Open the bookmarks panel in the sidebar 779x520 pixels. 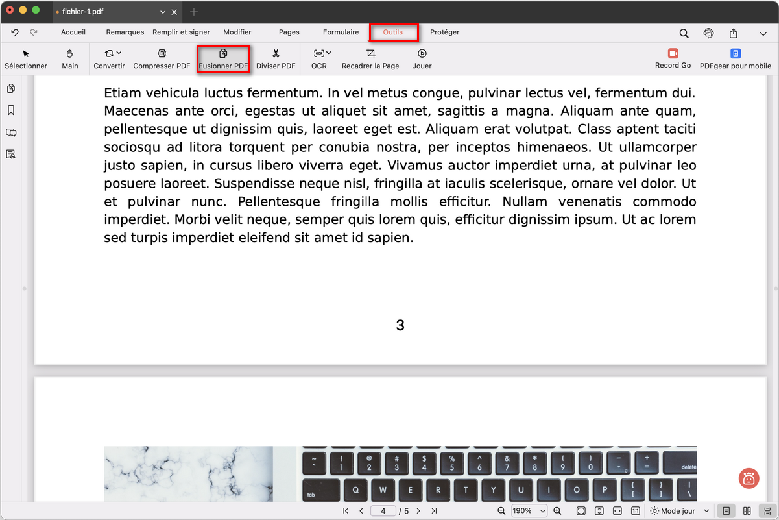point(10,110)
